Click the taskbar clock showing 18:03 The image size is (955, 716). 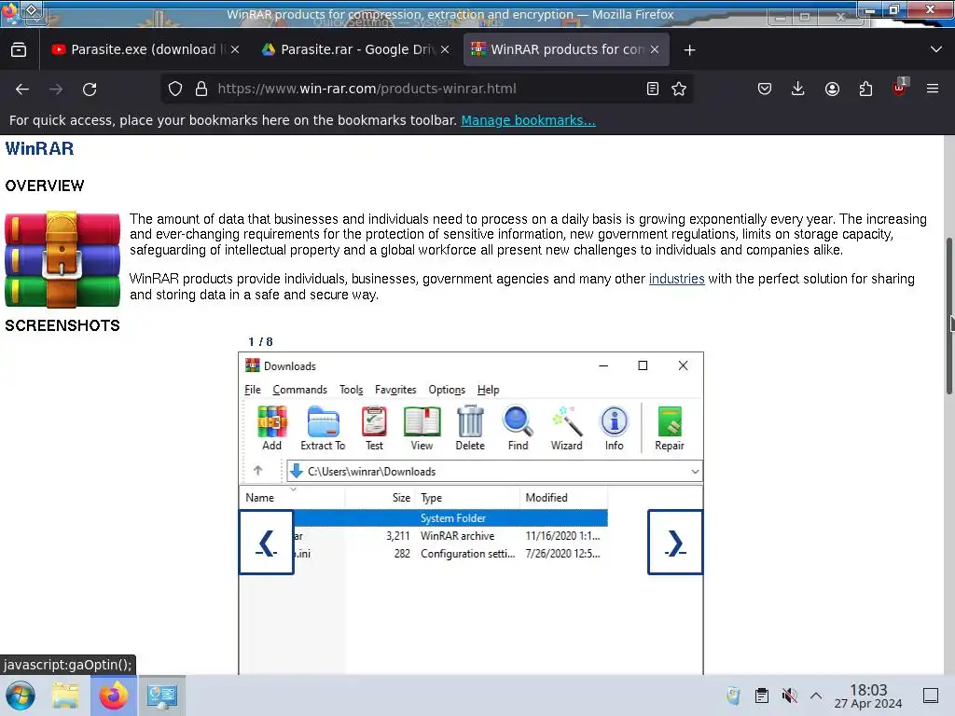[868, 695]
